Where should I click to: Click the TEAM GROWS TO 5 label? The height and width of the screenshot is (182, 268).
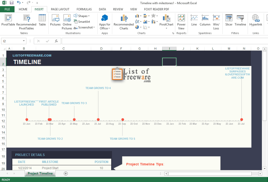tap(122, 139)
